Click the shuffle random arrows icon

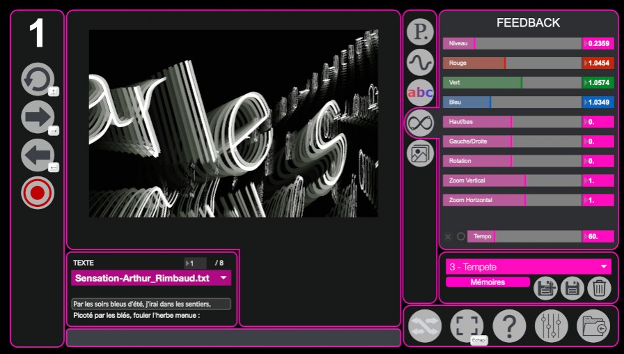[x=425, y=326]
